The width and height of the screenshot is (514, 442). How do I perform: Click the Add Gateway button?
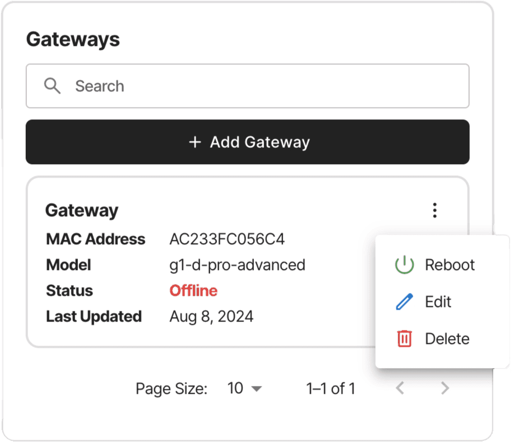coord(248,142)
